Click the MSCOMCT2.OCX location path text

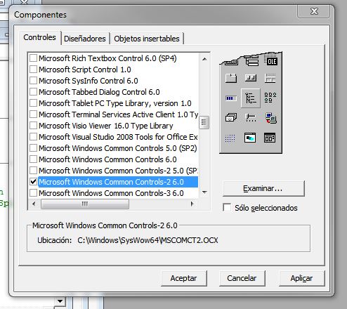[x=148, y=240]
